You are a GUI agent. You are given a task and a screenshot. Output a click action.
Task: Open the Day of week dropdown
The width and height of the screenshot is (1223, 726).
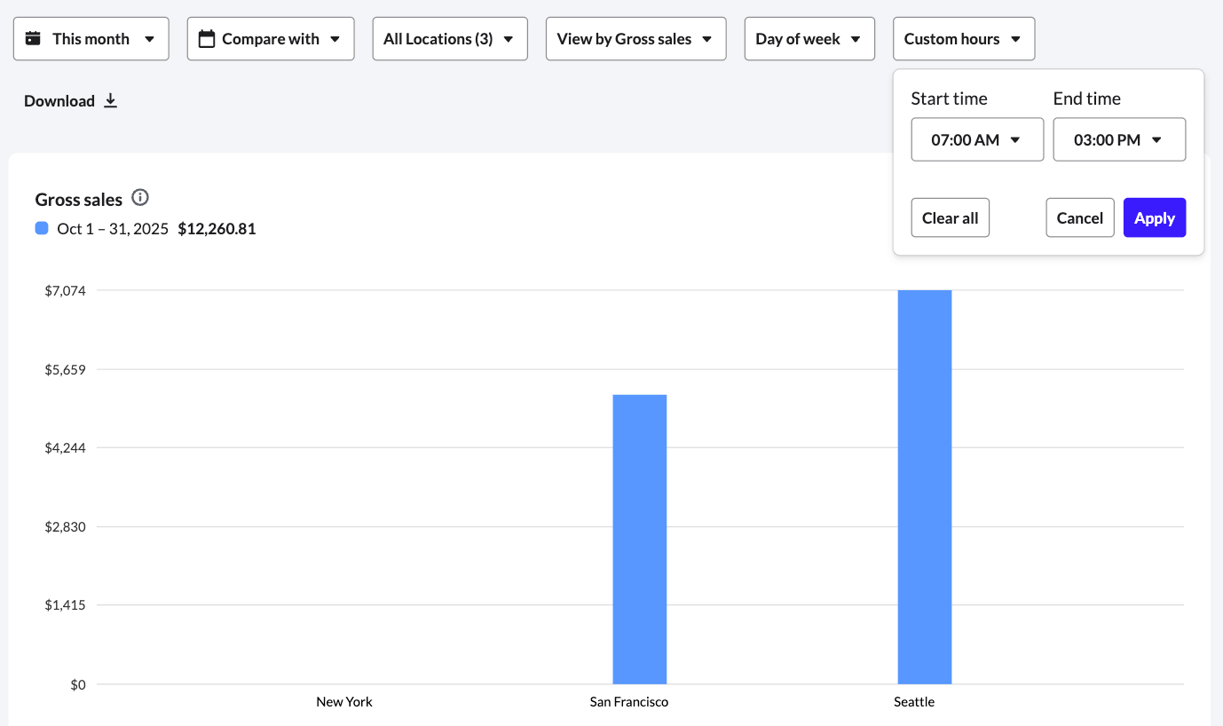[x=809, y=38]
